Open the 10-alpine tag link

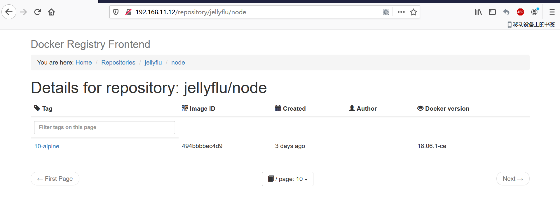[47, 146]
